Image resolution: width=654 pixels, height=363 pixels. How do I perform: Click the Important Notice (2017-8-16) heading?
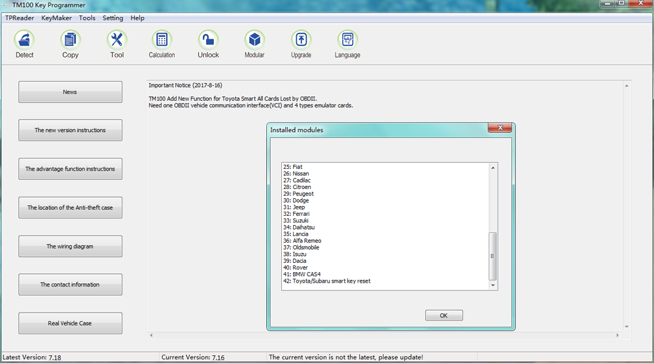185,85
